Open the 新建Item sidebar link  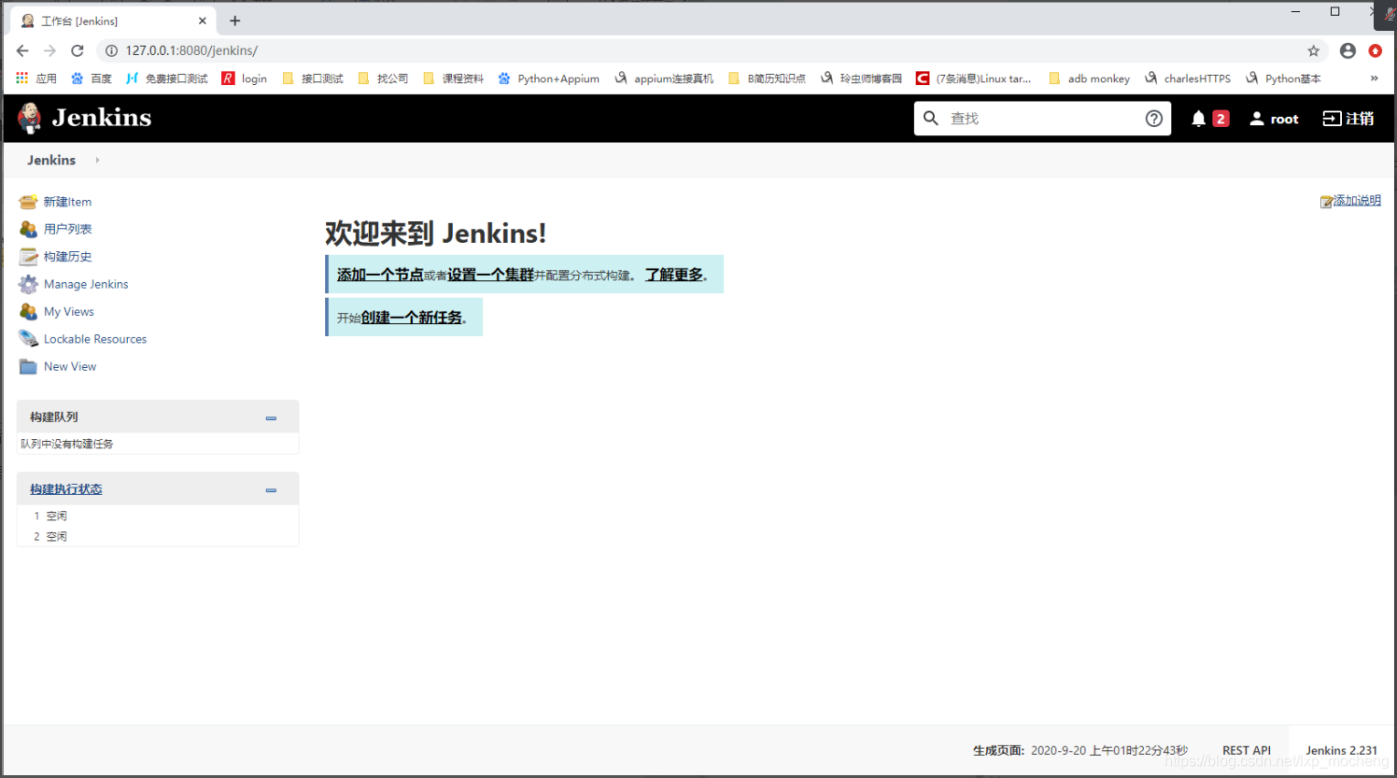pos(67,202)
